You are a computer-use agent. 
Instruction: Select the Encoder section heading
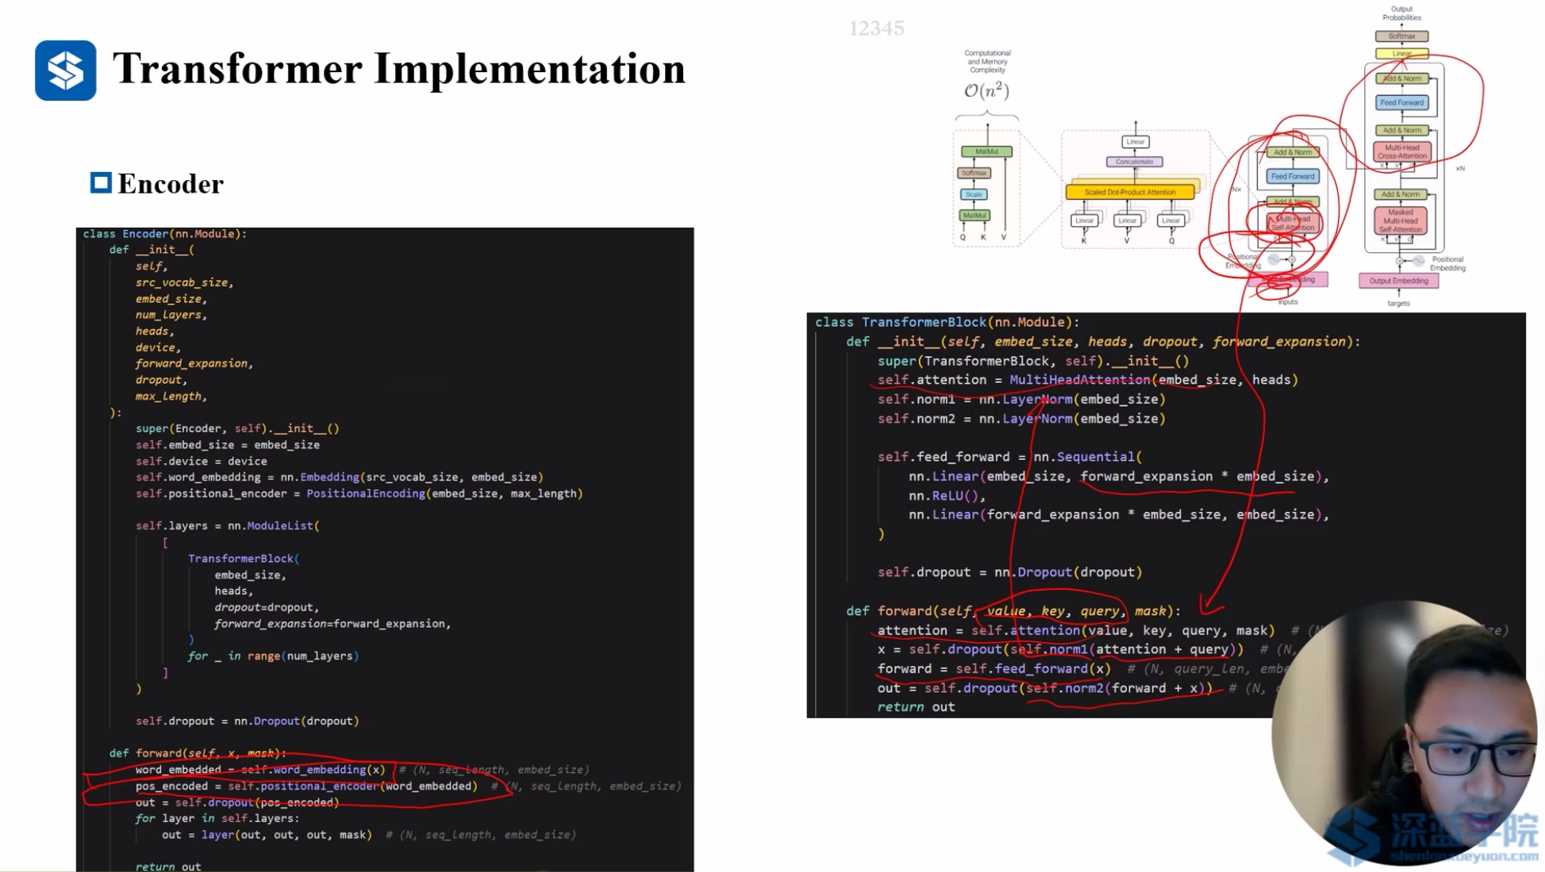pos(171,184)
